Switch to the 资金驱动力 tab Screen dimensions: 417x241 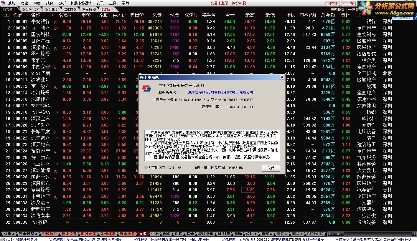tap(31, 9)
